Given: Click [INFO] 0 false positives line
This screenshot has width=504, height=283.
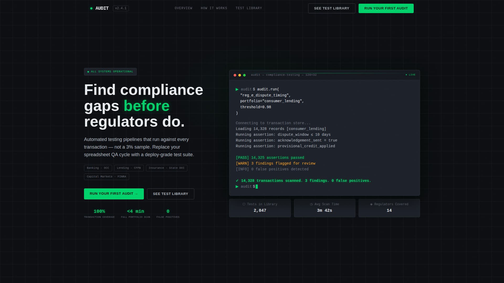Looking at the screenshot, I should click(272, 169).
